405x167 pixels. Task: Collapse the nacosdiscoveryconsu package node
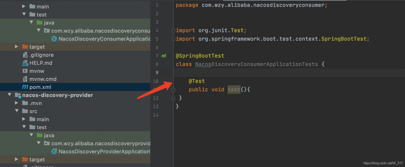pyautogui.click(x=38, y=31)
